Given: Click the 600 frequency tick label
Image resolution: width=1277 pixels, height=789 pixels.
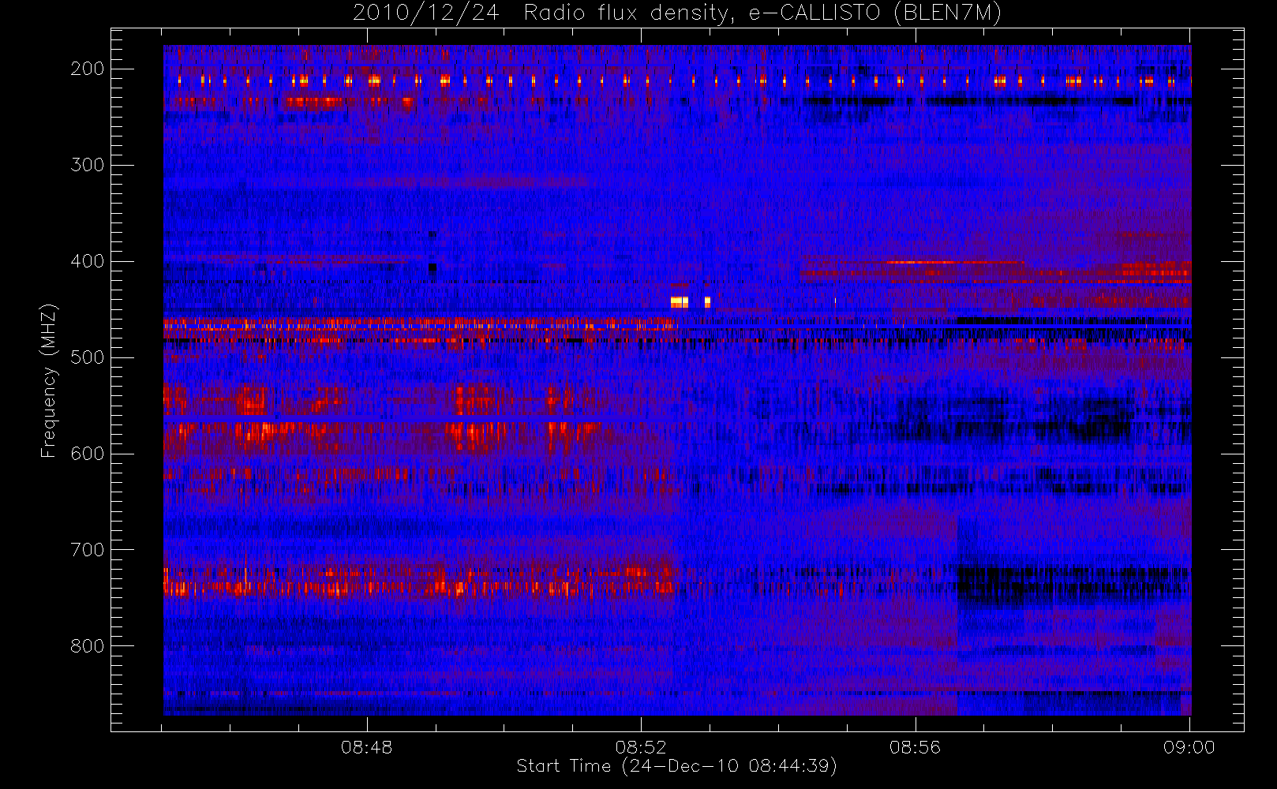Looking at the screenshot, I should click(x=87, y=454).
